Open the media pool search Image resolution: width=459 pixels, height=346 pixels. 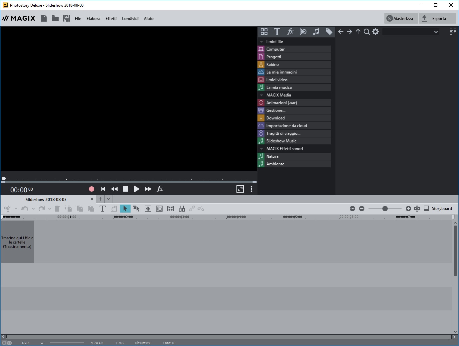(x=367, y=32)
